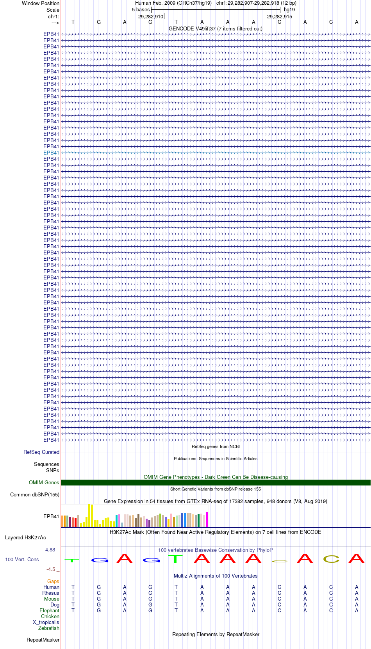This screenshot has width=371, height=649.
Task: Open Repeating Elements by RepeatMasker title
Action: (x=216, y=634)
